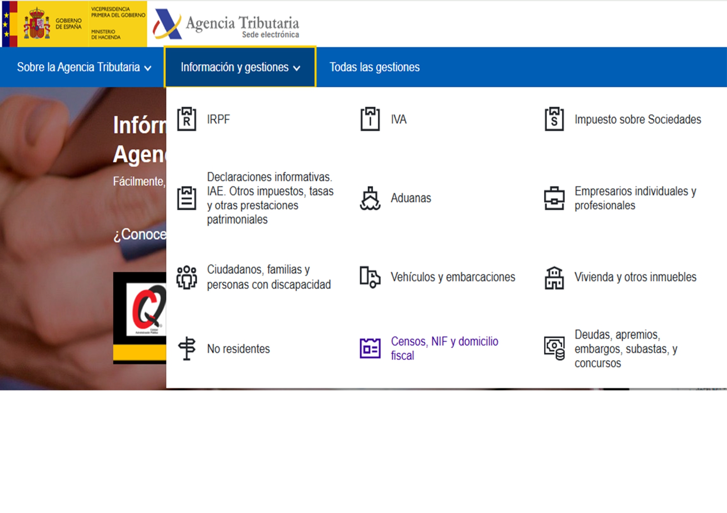Click the Agencia Tributaria logo

(226, 25)
